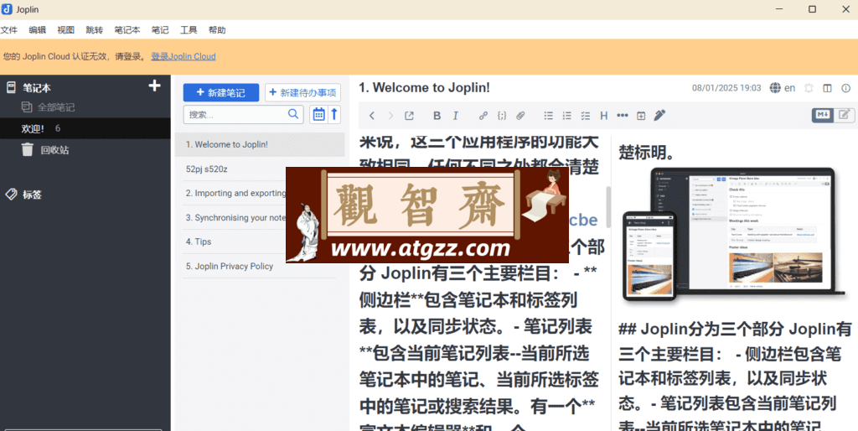The width and height of the screenshot is (858, 431).
Task: Apply italic formatting
Action: click(455, 116)
